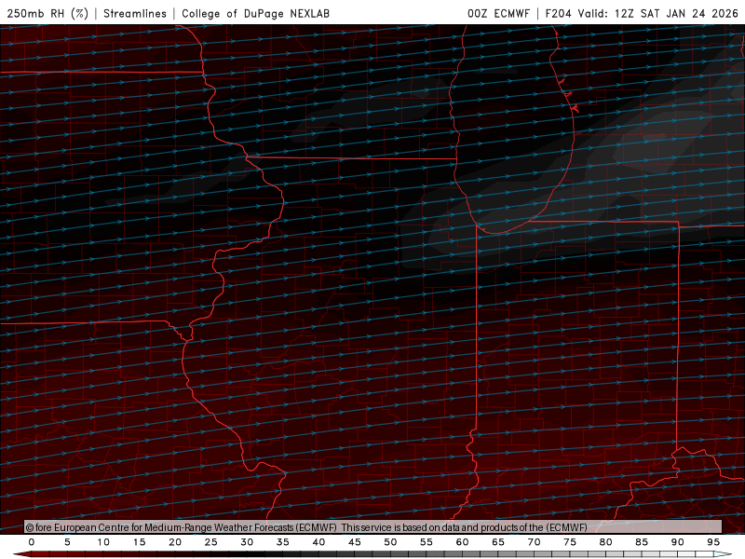Click the '80' color scale label
The image size is (745, 559).
click(x=606, y=542)
